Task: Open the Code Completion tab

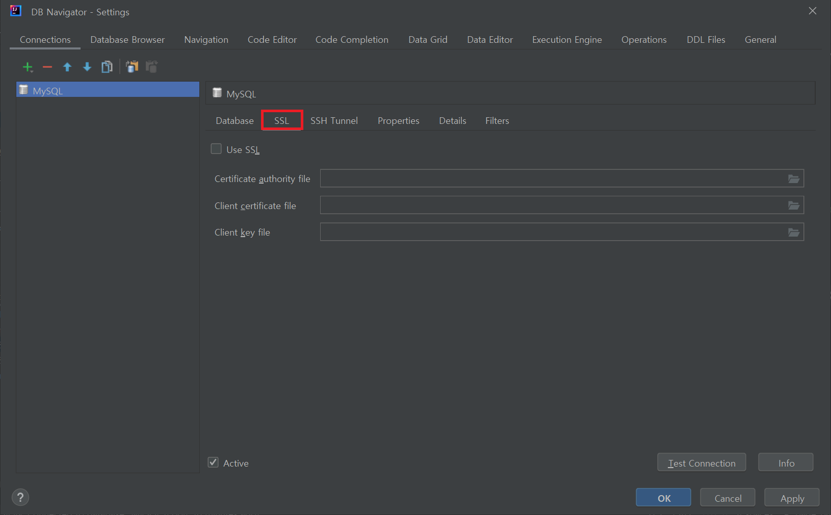Action: click(352, 40)
